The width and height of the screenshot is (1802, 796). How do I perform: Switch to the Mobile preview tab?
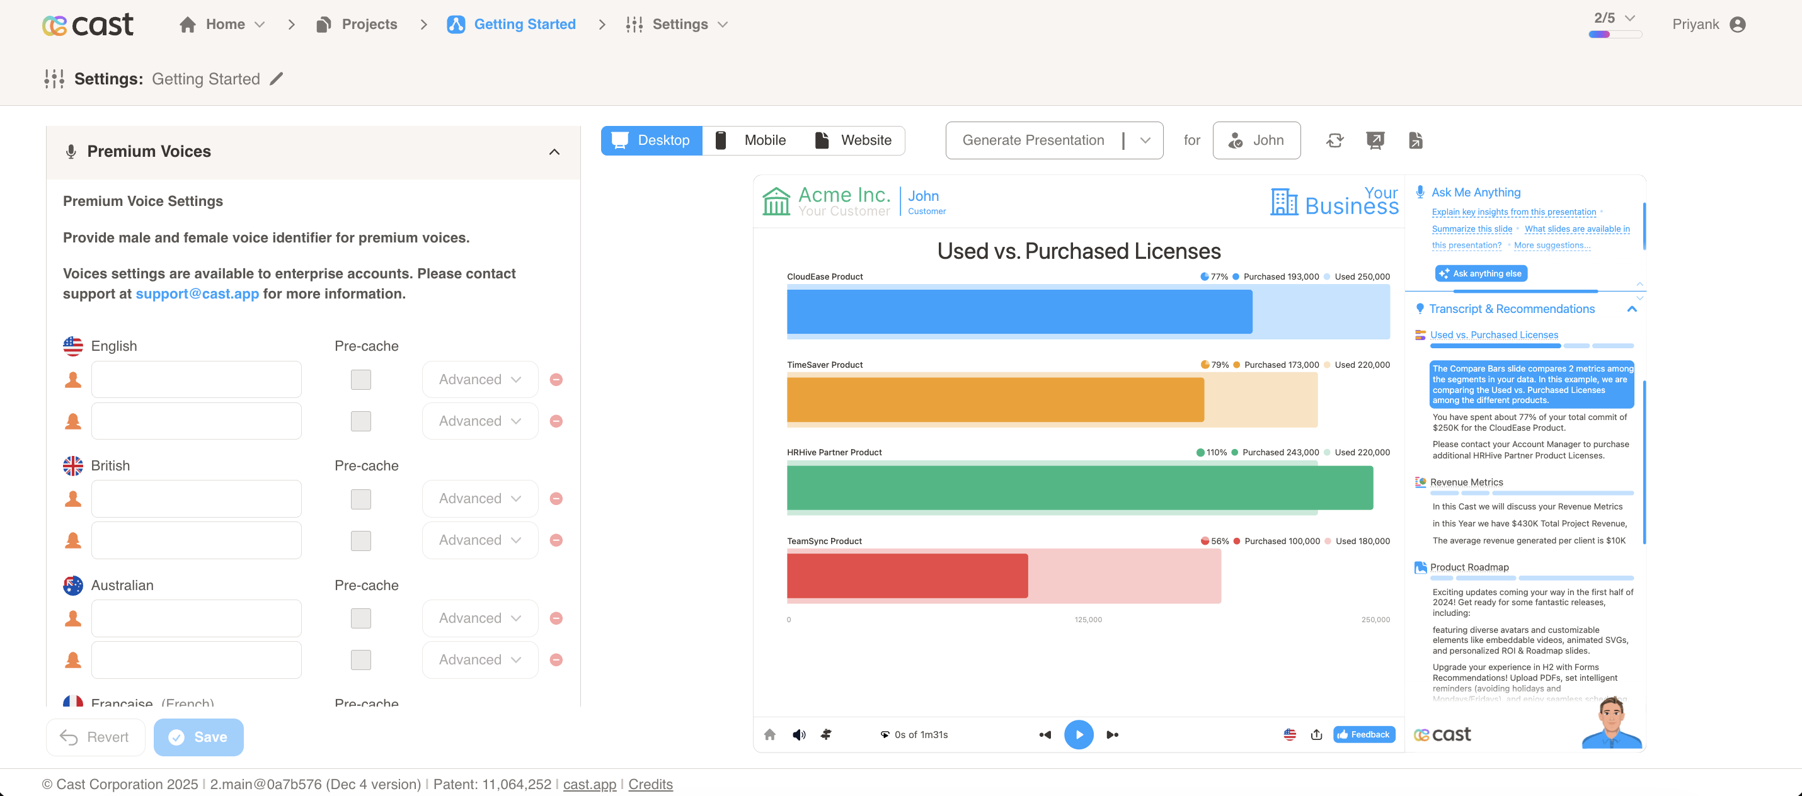[x=750, y=140]
